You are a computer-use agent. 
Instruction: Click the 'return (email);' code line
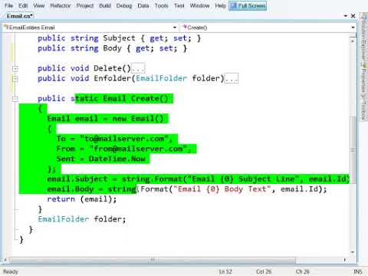coord(82,199)
